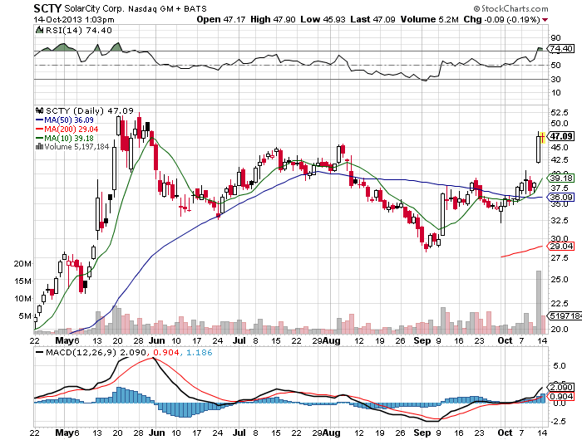This screenshot has height=440, width=582.
Task: Click the red down-triangle next to Chg
Action: click(545, 20)
